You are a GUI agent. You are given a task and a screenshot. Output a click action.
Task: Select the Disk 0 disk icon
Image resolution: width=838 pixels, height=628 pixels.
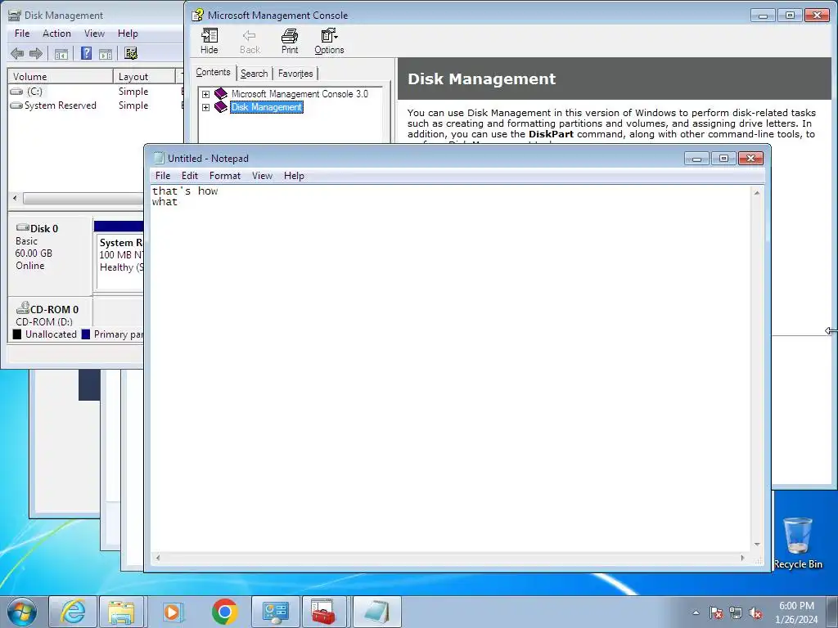point(22,227)
